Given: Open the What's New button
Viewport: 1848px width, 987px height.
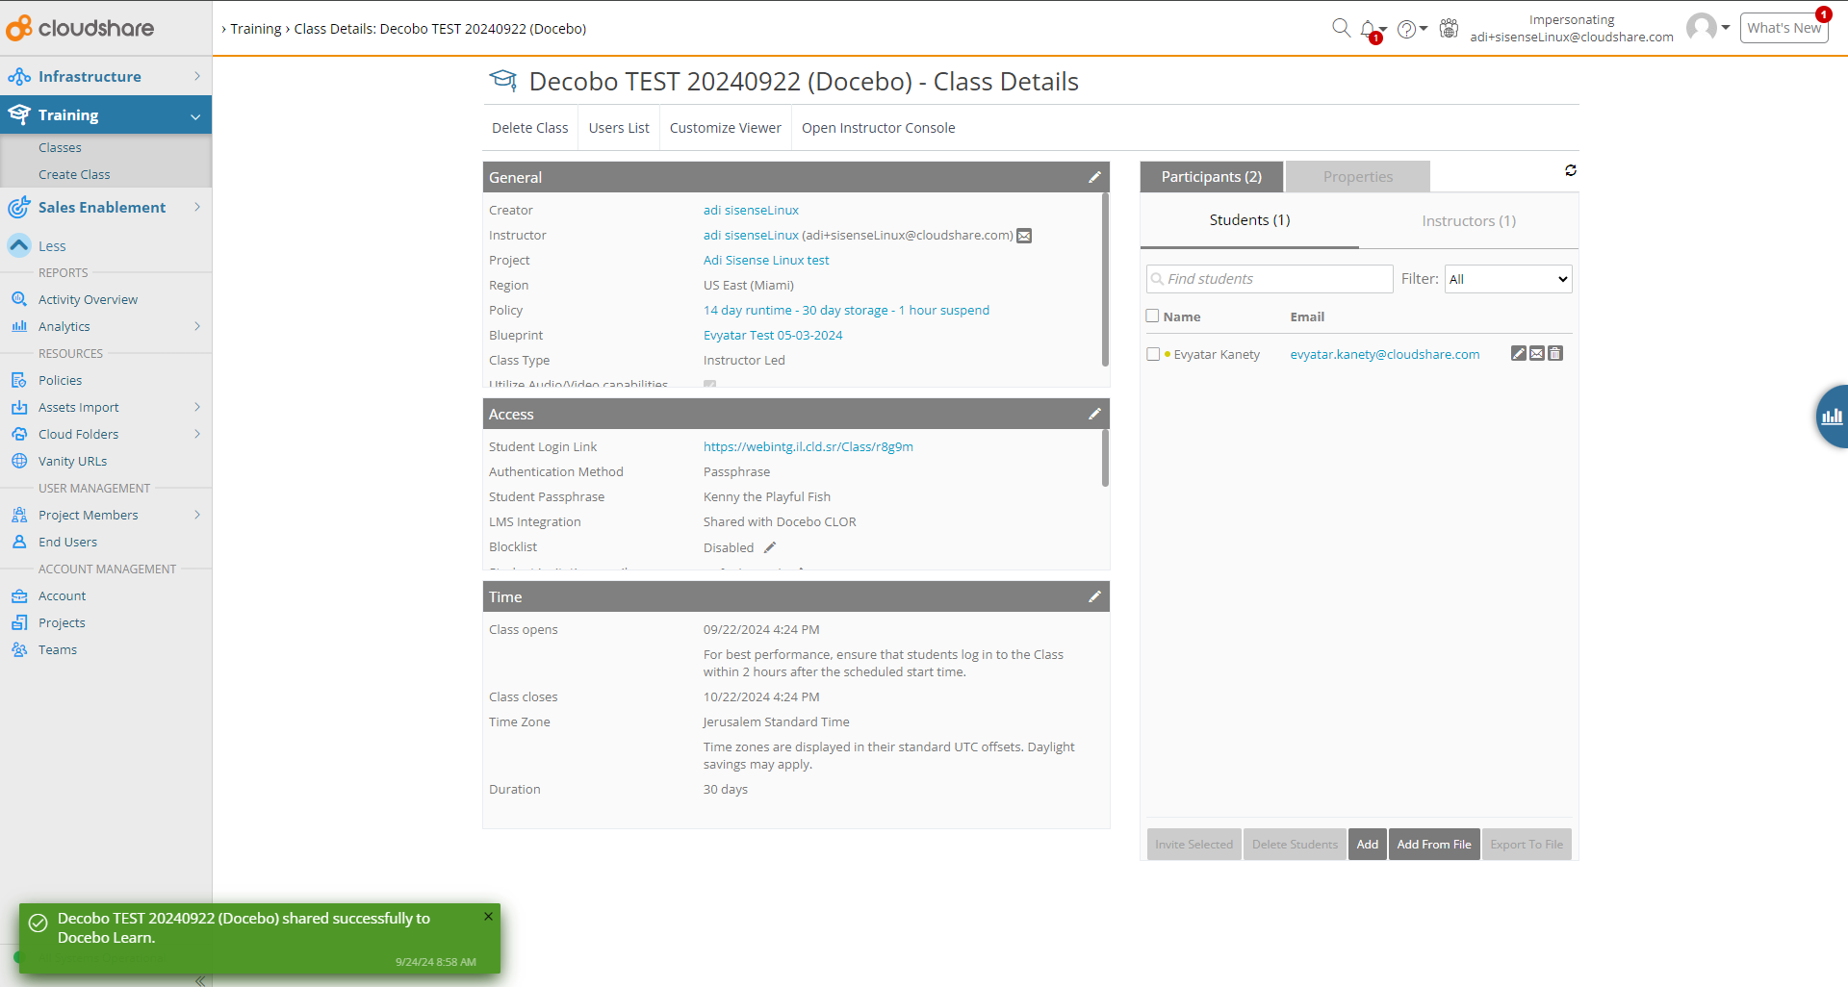Looking at the screenshot, I should pyautogui.click(x=1784, y=28).
